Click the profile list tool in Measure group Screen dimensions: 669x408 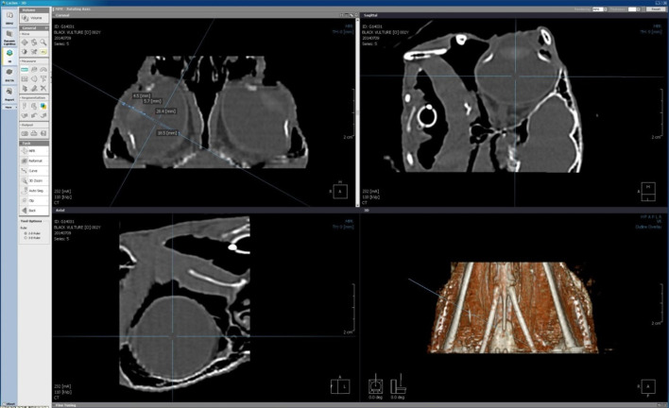point(25,79)
